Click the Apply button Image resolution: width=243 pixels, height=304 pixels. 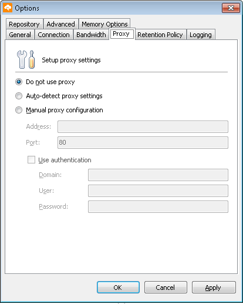point(214,288)
